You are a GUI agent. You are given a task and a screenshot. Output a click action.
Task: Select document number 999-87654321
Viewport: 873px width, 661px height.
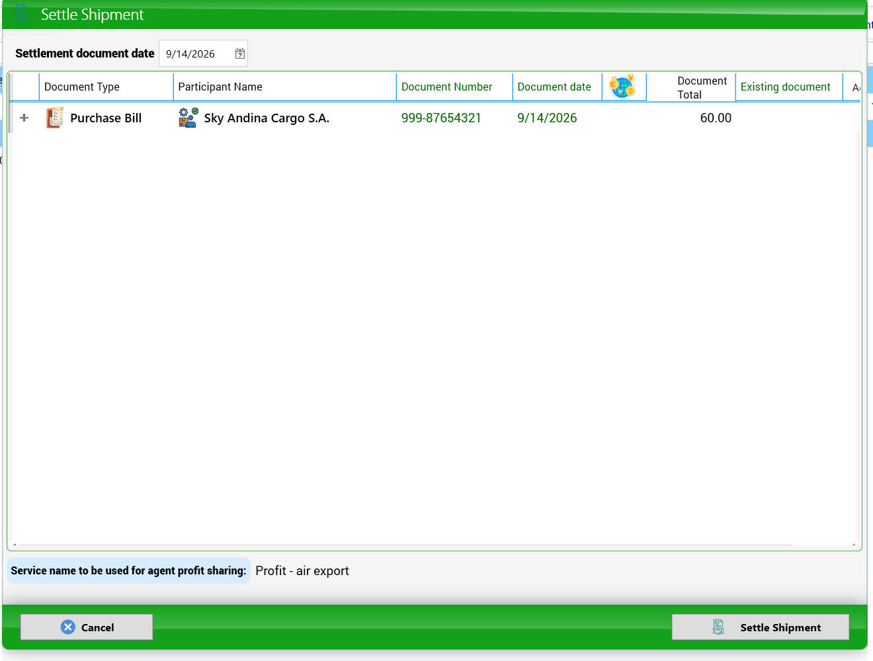click(441, 118)
